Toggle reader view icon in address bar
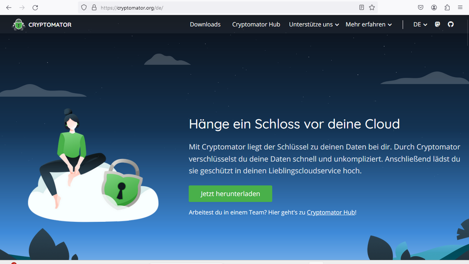This screenshot has width=469, height=264. pos(362,7)
